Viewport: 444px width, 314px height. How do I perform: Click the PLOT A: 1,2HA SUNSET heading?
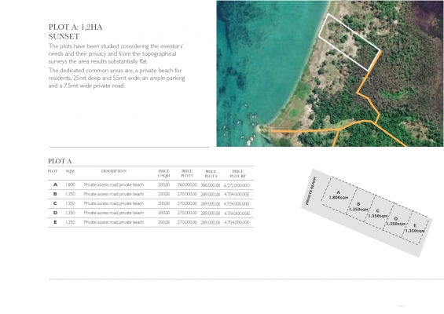pos(75,31)
